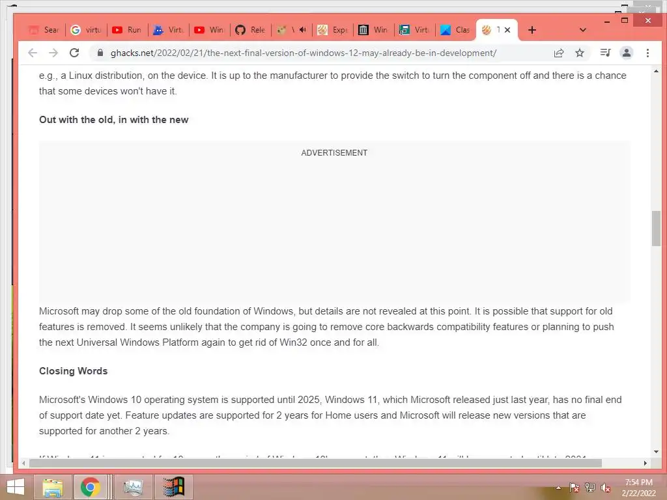The height and width of the screenshot is (500, 667).
Task: Bookmark this page with star icon
Action: 579,53
